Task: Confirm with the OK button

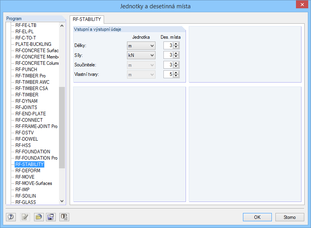Action: coord(257,217)
